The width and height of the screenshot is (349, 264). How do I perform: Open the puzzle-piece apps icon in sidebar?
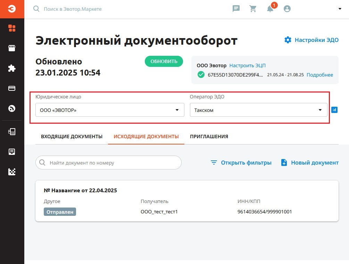coord(12,68)
